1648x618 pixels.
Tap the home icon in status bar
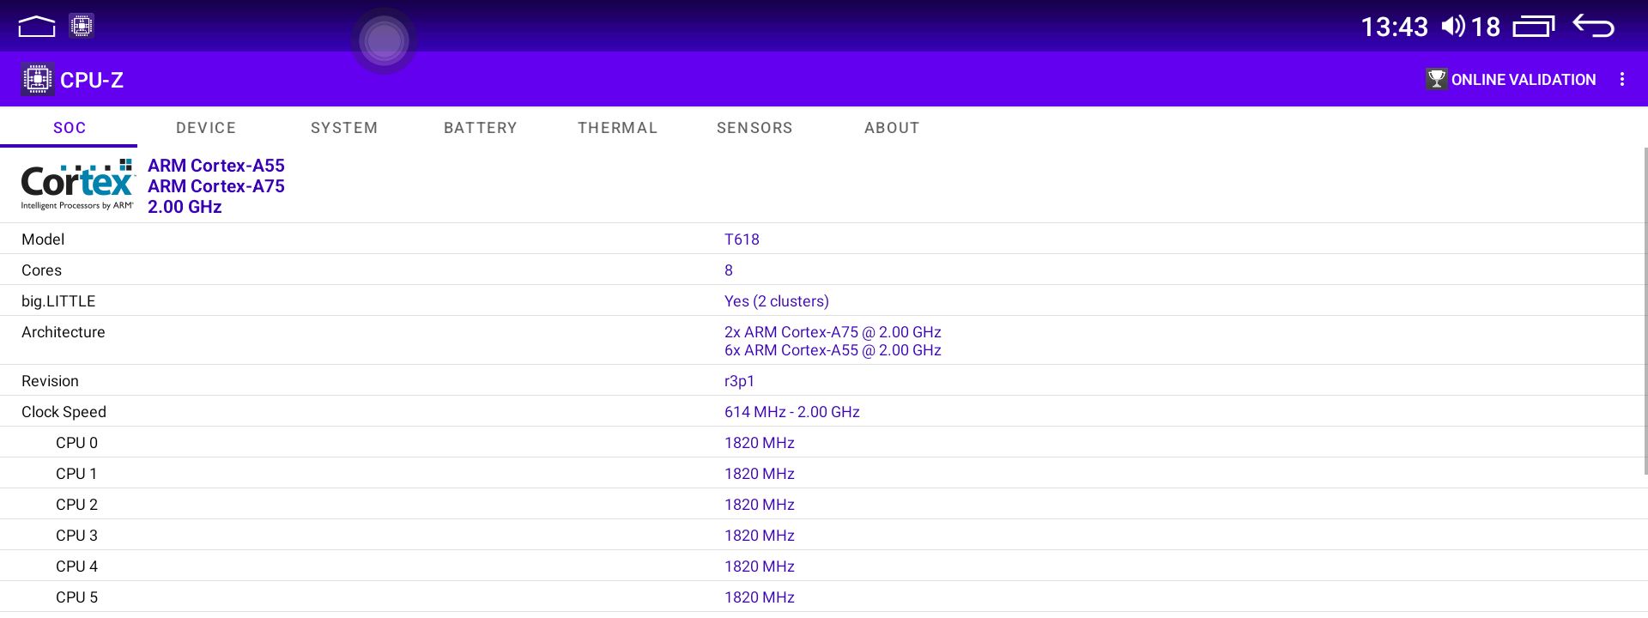37,27
